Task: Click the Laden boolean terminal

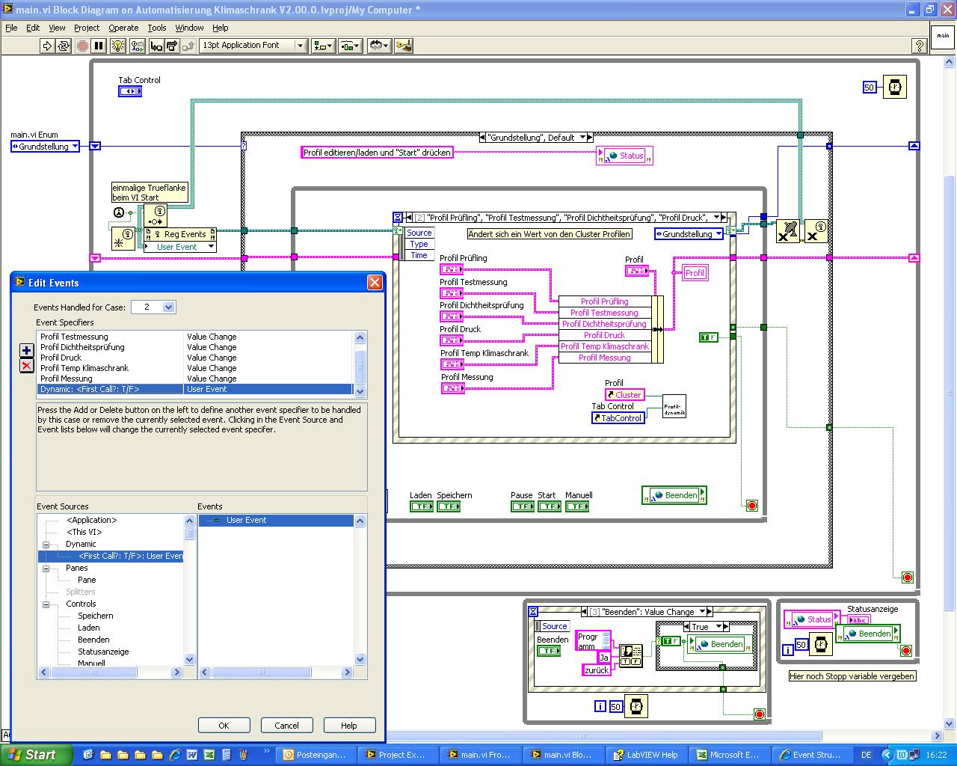Action: point(422,506)
